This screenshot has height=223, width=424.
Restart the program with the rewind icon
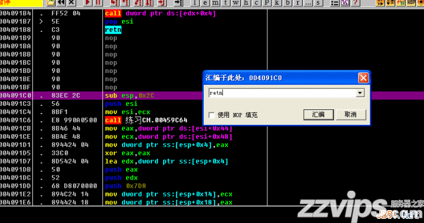61,3
